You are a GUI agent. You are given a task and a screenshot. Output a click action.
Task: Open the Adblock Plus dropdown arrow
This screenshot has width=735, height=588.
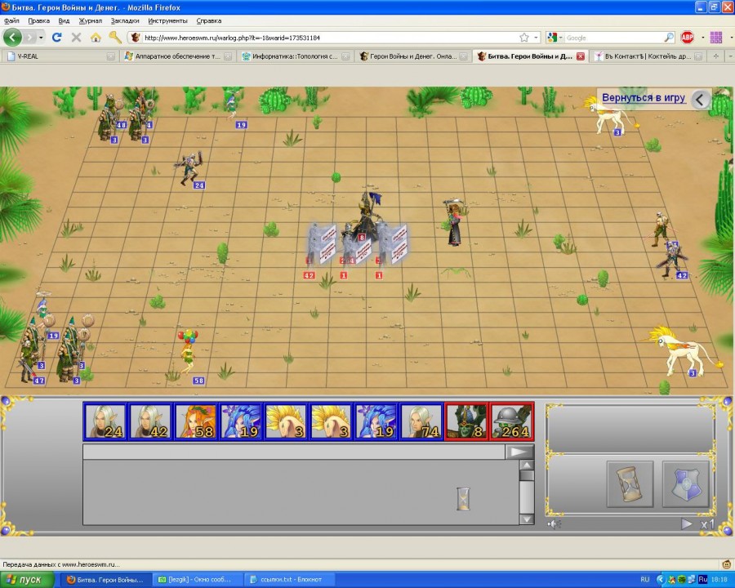click(702, 38)
